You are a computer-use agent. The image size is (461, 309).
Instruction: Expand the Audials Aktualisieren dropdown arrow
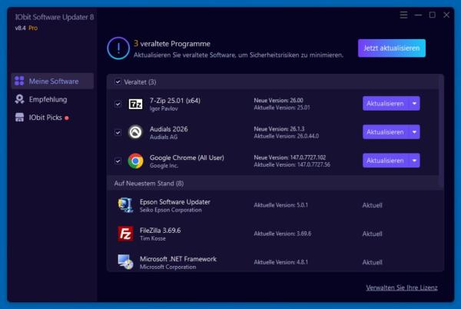point(414,132)
